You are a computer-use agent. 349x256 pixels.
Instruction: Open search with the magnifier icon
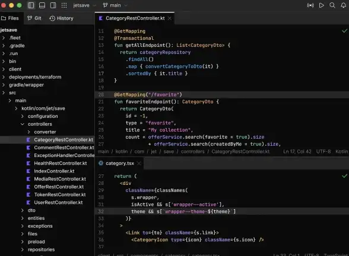click(x=332, y=5)
